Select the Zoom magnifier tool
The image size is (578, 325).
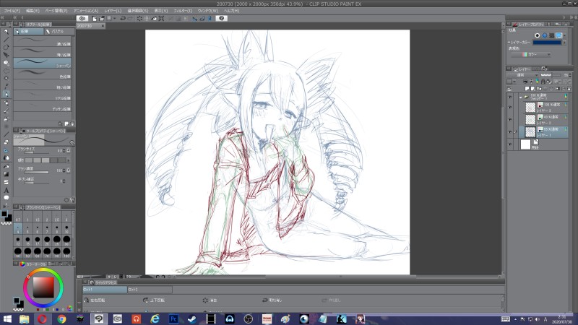coord(6,32)
